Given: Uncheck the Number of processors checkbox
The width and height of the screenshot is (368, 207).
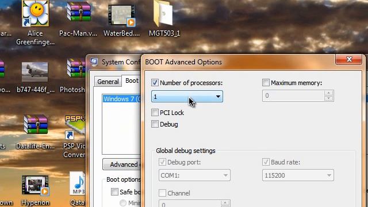Looking at the screenshot, I should [155, 83].
